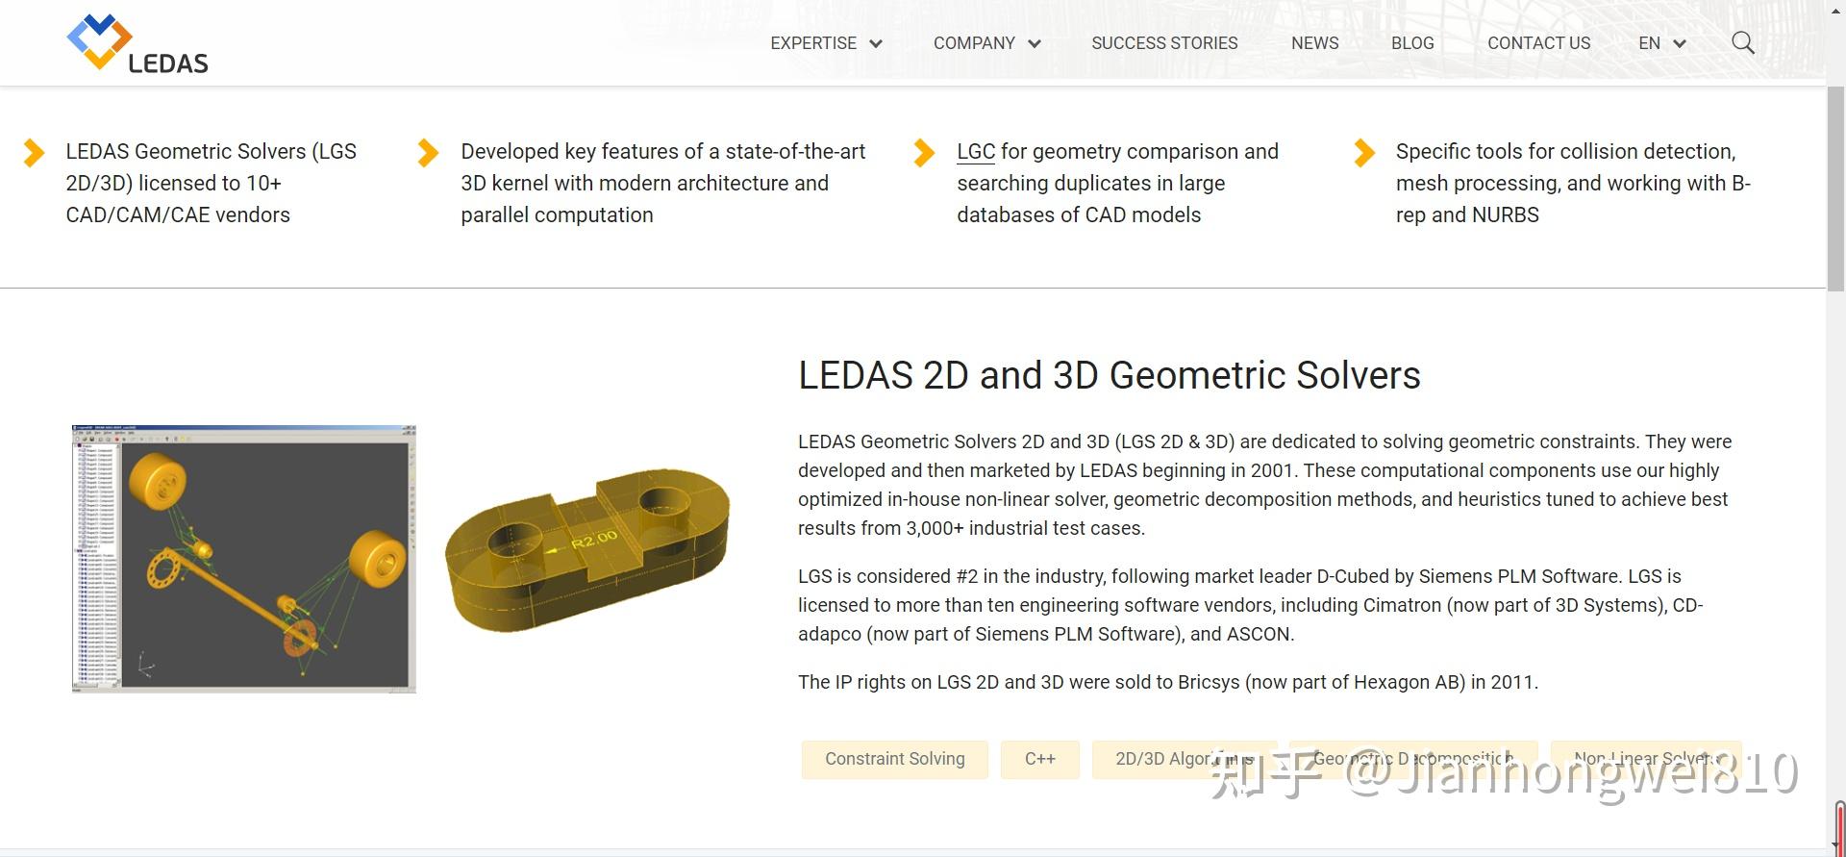1846x857 pixels.
Task: Expand the Company dropdown menu
Action: coord(986,43)
